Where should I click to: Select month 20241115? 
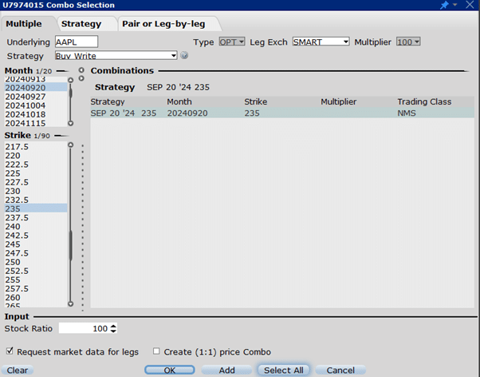(x=36, y=123)
